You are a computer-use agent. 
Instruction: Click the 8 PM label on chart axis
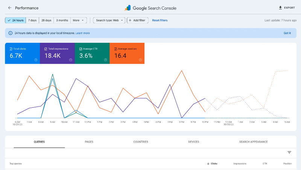click(x=182, y=122)
